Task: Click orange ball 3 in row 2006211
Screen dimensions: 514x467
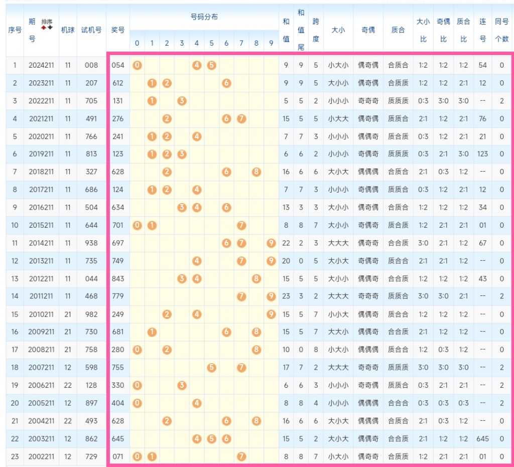Action: tap(182, 385)
